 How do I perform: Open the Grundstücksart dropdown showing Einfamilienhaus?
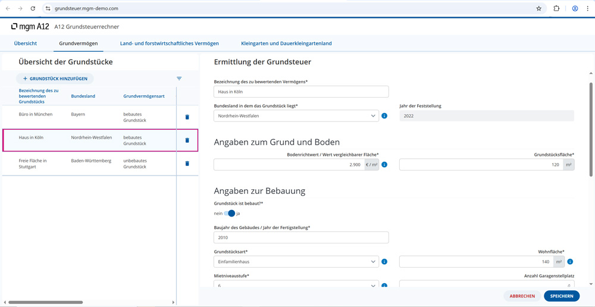pos(296,262)
